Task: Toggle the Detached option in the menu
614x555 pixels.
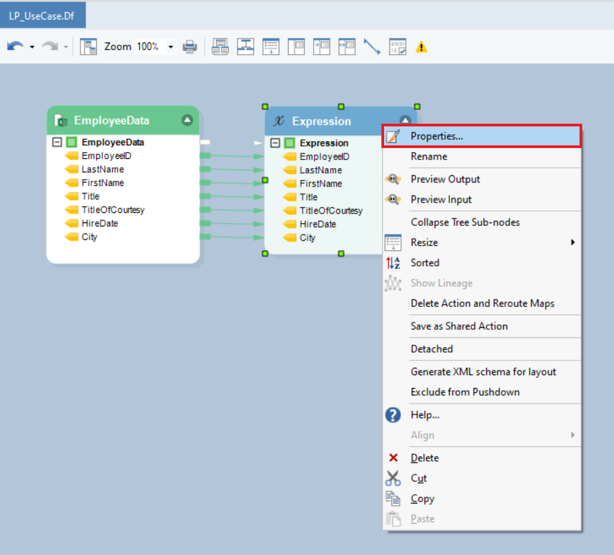Action: pos(431,349)
